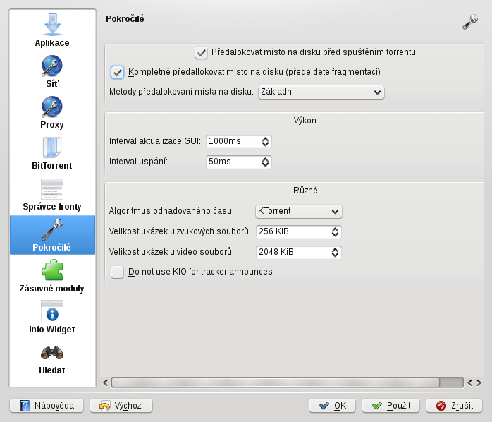Image resolution: width=492 pixels, height=422 pixels.
Task: Click the scrollbar right arrow at far end
Action: point(479,382)
